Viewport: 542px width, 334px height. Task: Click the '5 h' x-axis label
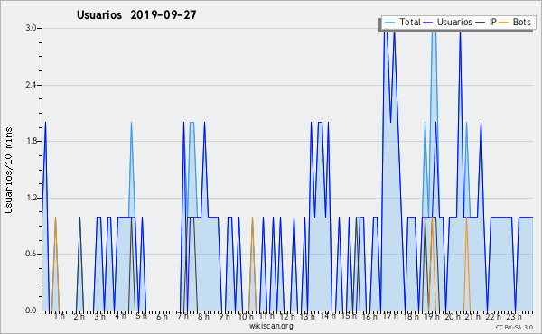pos(141,316)
